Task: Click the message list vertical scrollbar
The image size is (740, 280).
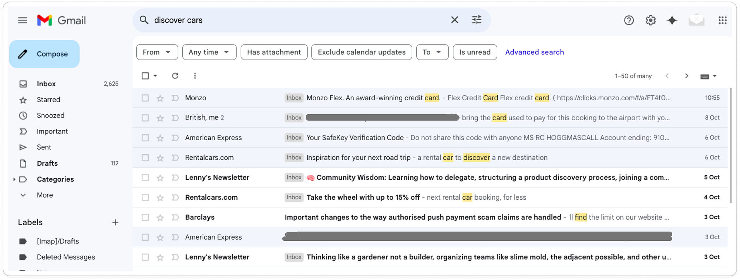Action: coord(731,145)
